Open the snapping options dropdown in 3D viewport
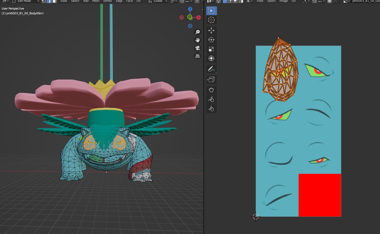The height and width of the screenshot is (234, 380). [x=189, y=1]
